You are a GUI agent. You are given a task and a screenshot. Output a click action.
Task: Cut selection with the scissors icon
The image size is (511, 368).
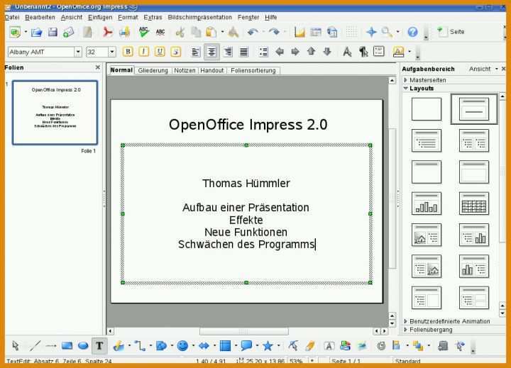click(x=180, y=32)
